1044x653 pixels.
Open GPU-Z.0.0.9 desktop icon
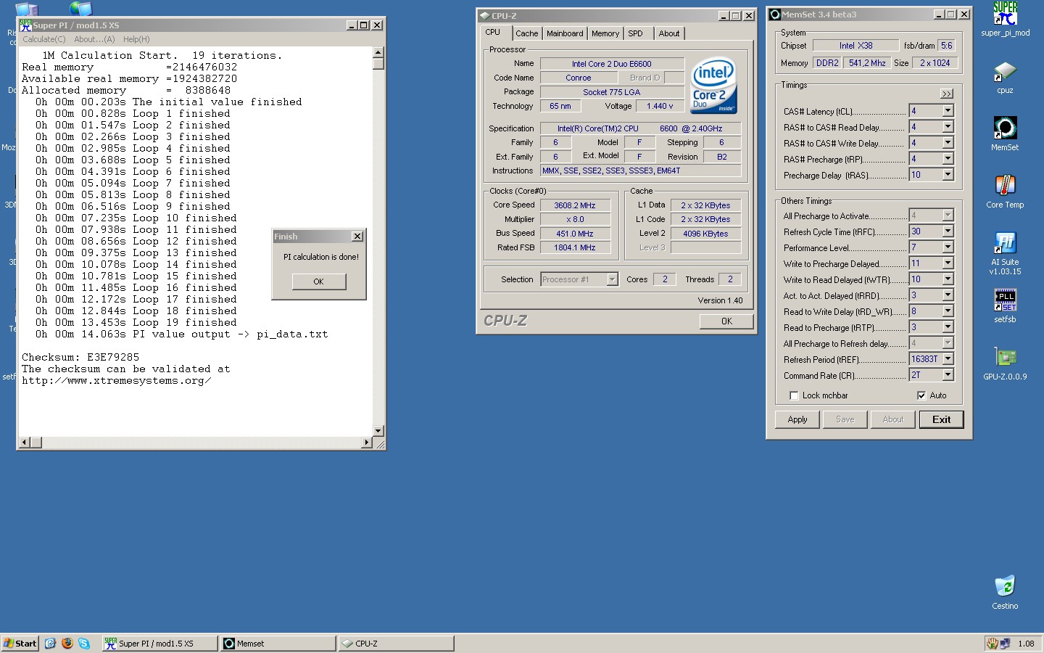(x=1005, y=364)
